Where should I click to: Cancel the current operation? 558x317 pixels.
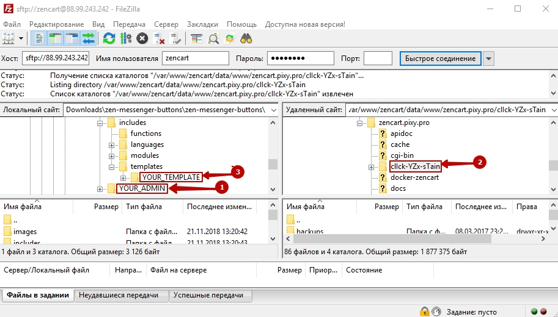click(142, 38)
